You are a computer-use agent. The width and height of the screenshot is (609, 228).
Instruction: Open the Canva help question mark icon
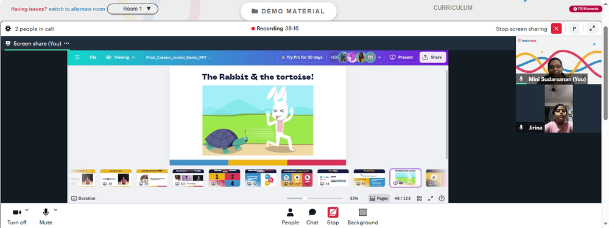pyautogui.click(x=442, y=198)
